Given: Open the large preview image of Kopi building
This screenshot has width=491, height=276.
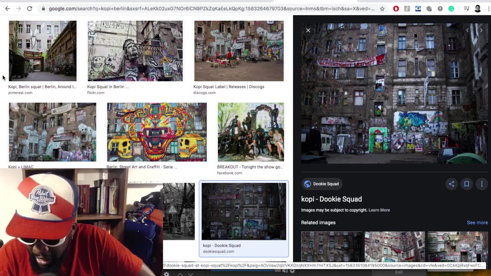Looking at the screenshot, I should click(394, 94).
